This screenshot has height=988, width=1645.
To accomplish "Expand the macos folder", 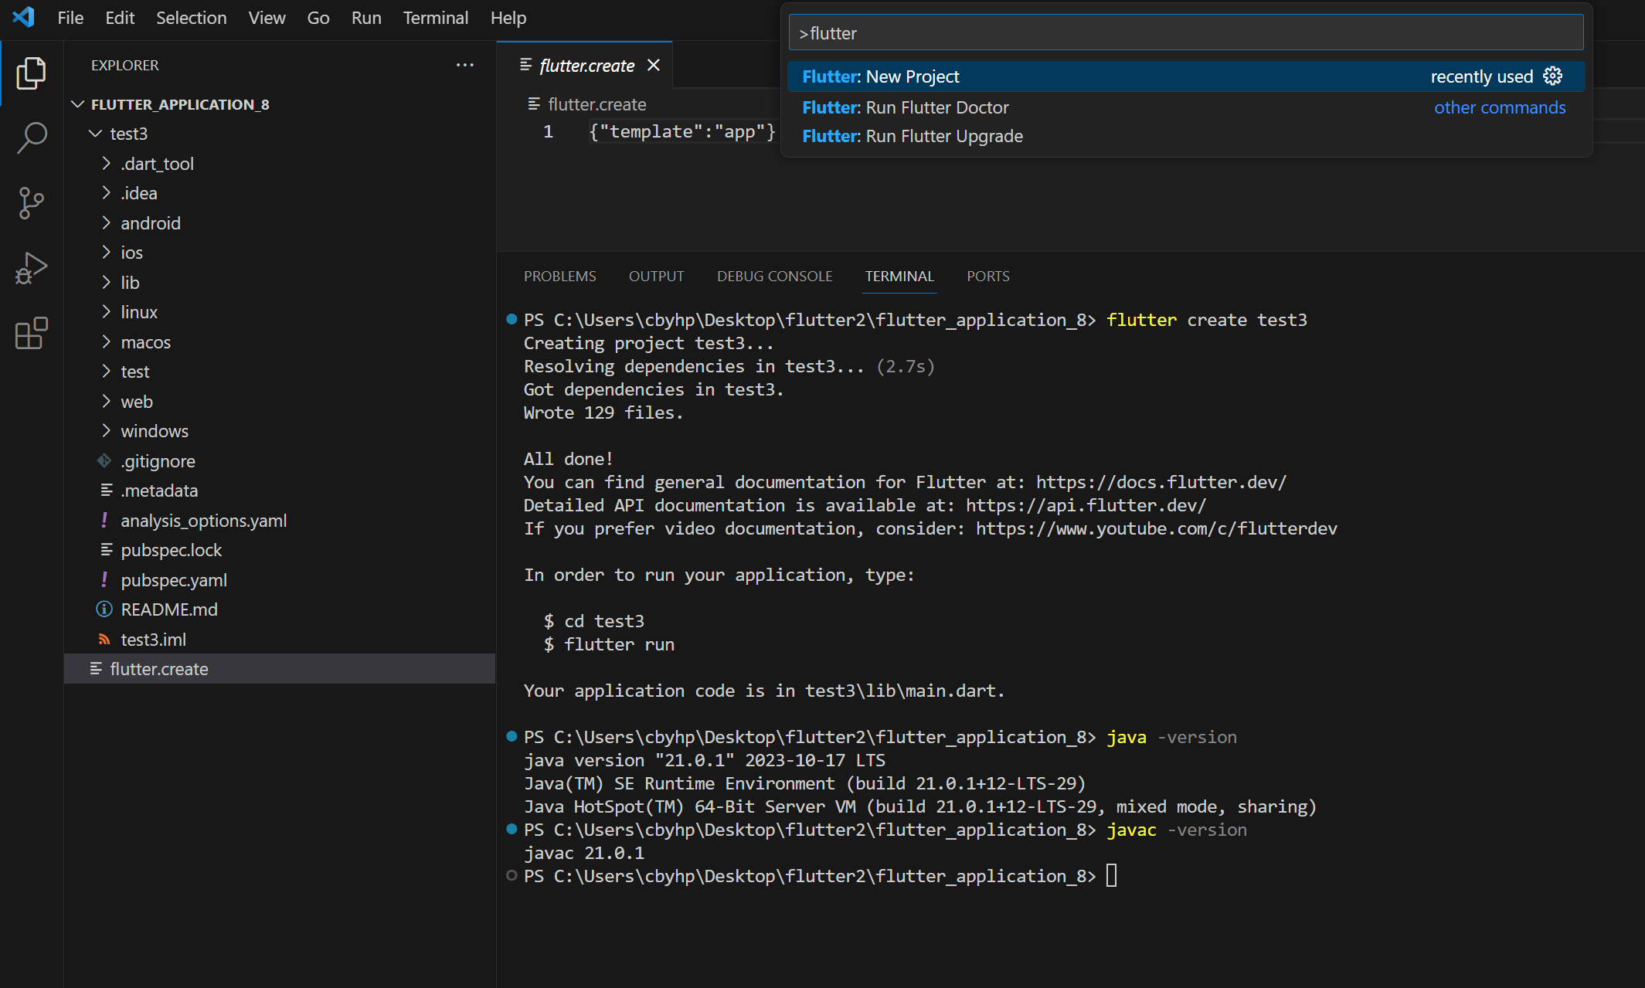I will [x=106, y=341].
